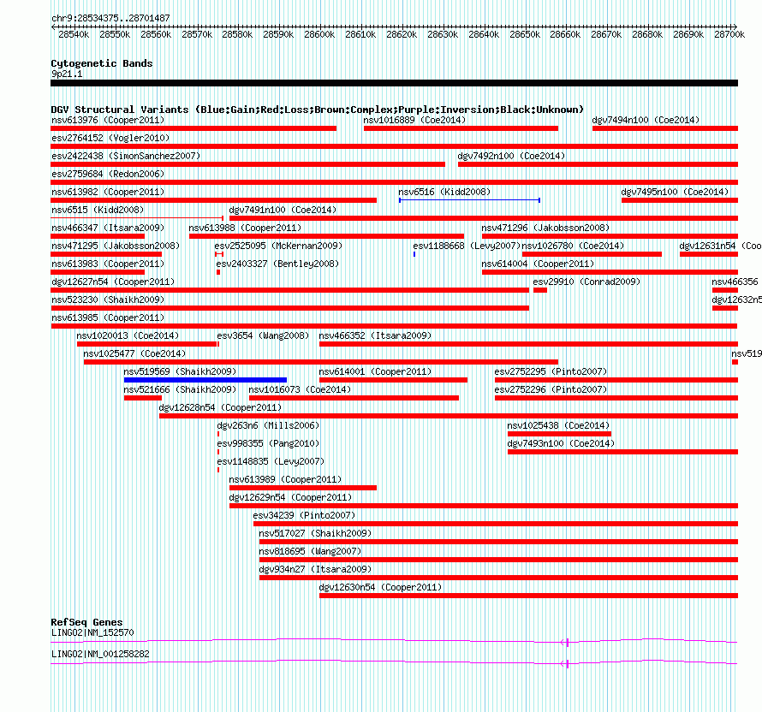The height and width of the screenshot is (712, 762).
Task: Open dgv7495n100 (Coe2014) variant
Action: (x=680, y=200)
